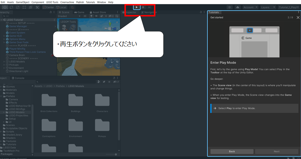Search by type in Project
The width and height of the screenshot is (301, 159).
(x=99, y=82)
